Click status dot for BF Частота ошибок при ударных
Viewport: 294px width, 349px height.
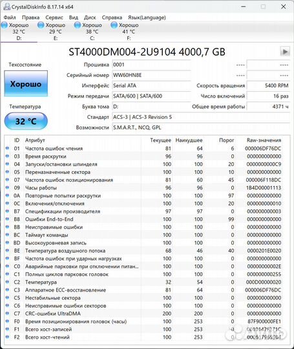pos(7,259)
